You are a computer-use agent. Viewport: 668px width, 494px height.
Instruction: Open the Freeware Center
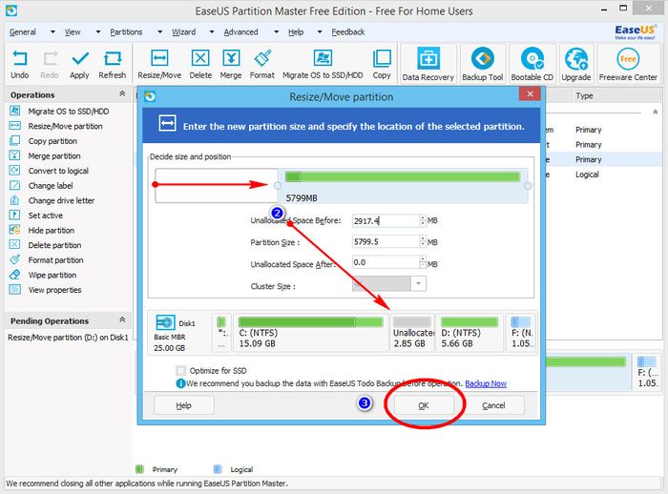point(628,64)
